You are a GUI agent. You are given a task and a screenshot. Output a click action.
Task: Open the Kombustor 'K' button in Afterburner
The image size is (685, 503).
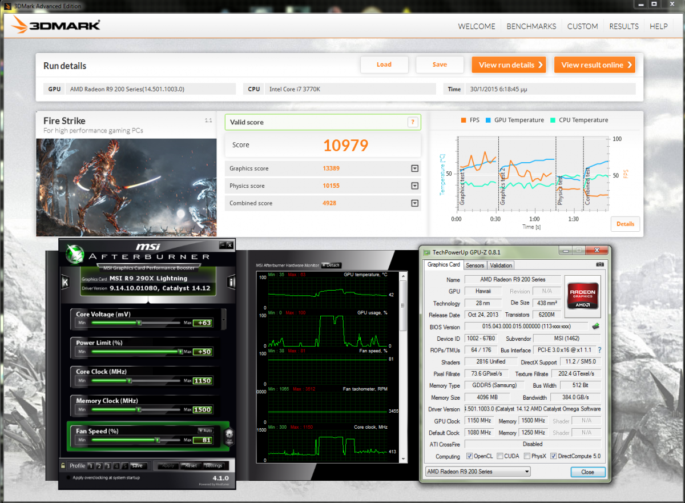tap(65, 281)
